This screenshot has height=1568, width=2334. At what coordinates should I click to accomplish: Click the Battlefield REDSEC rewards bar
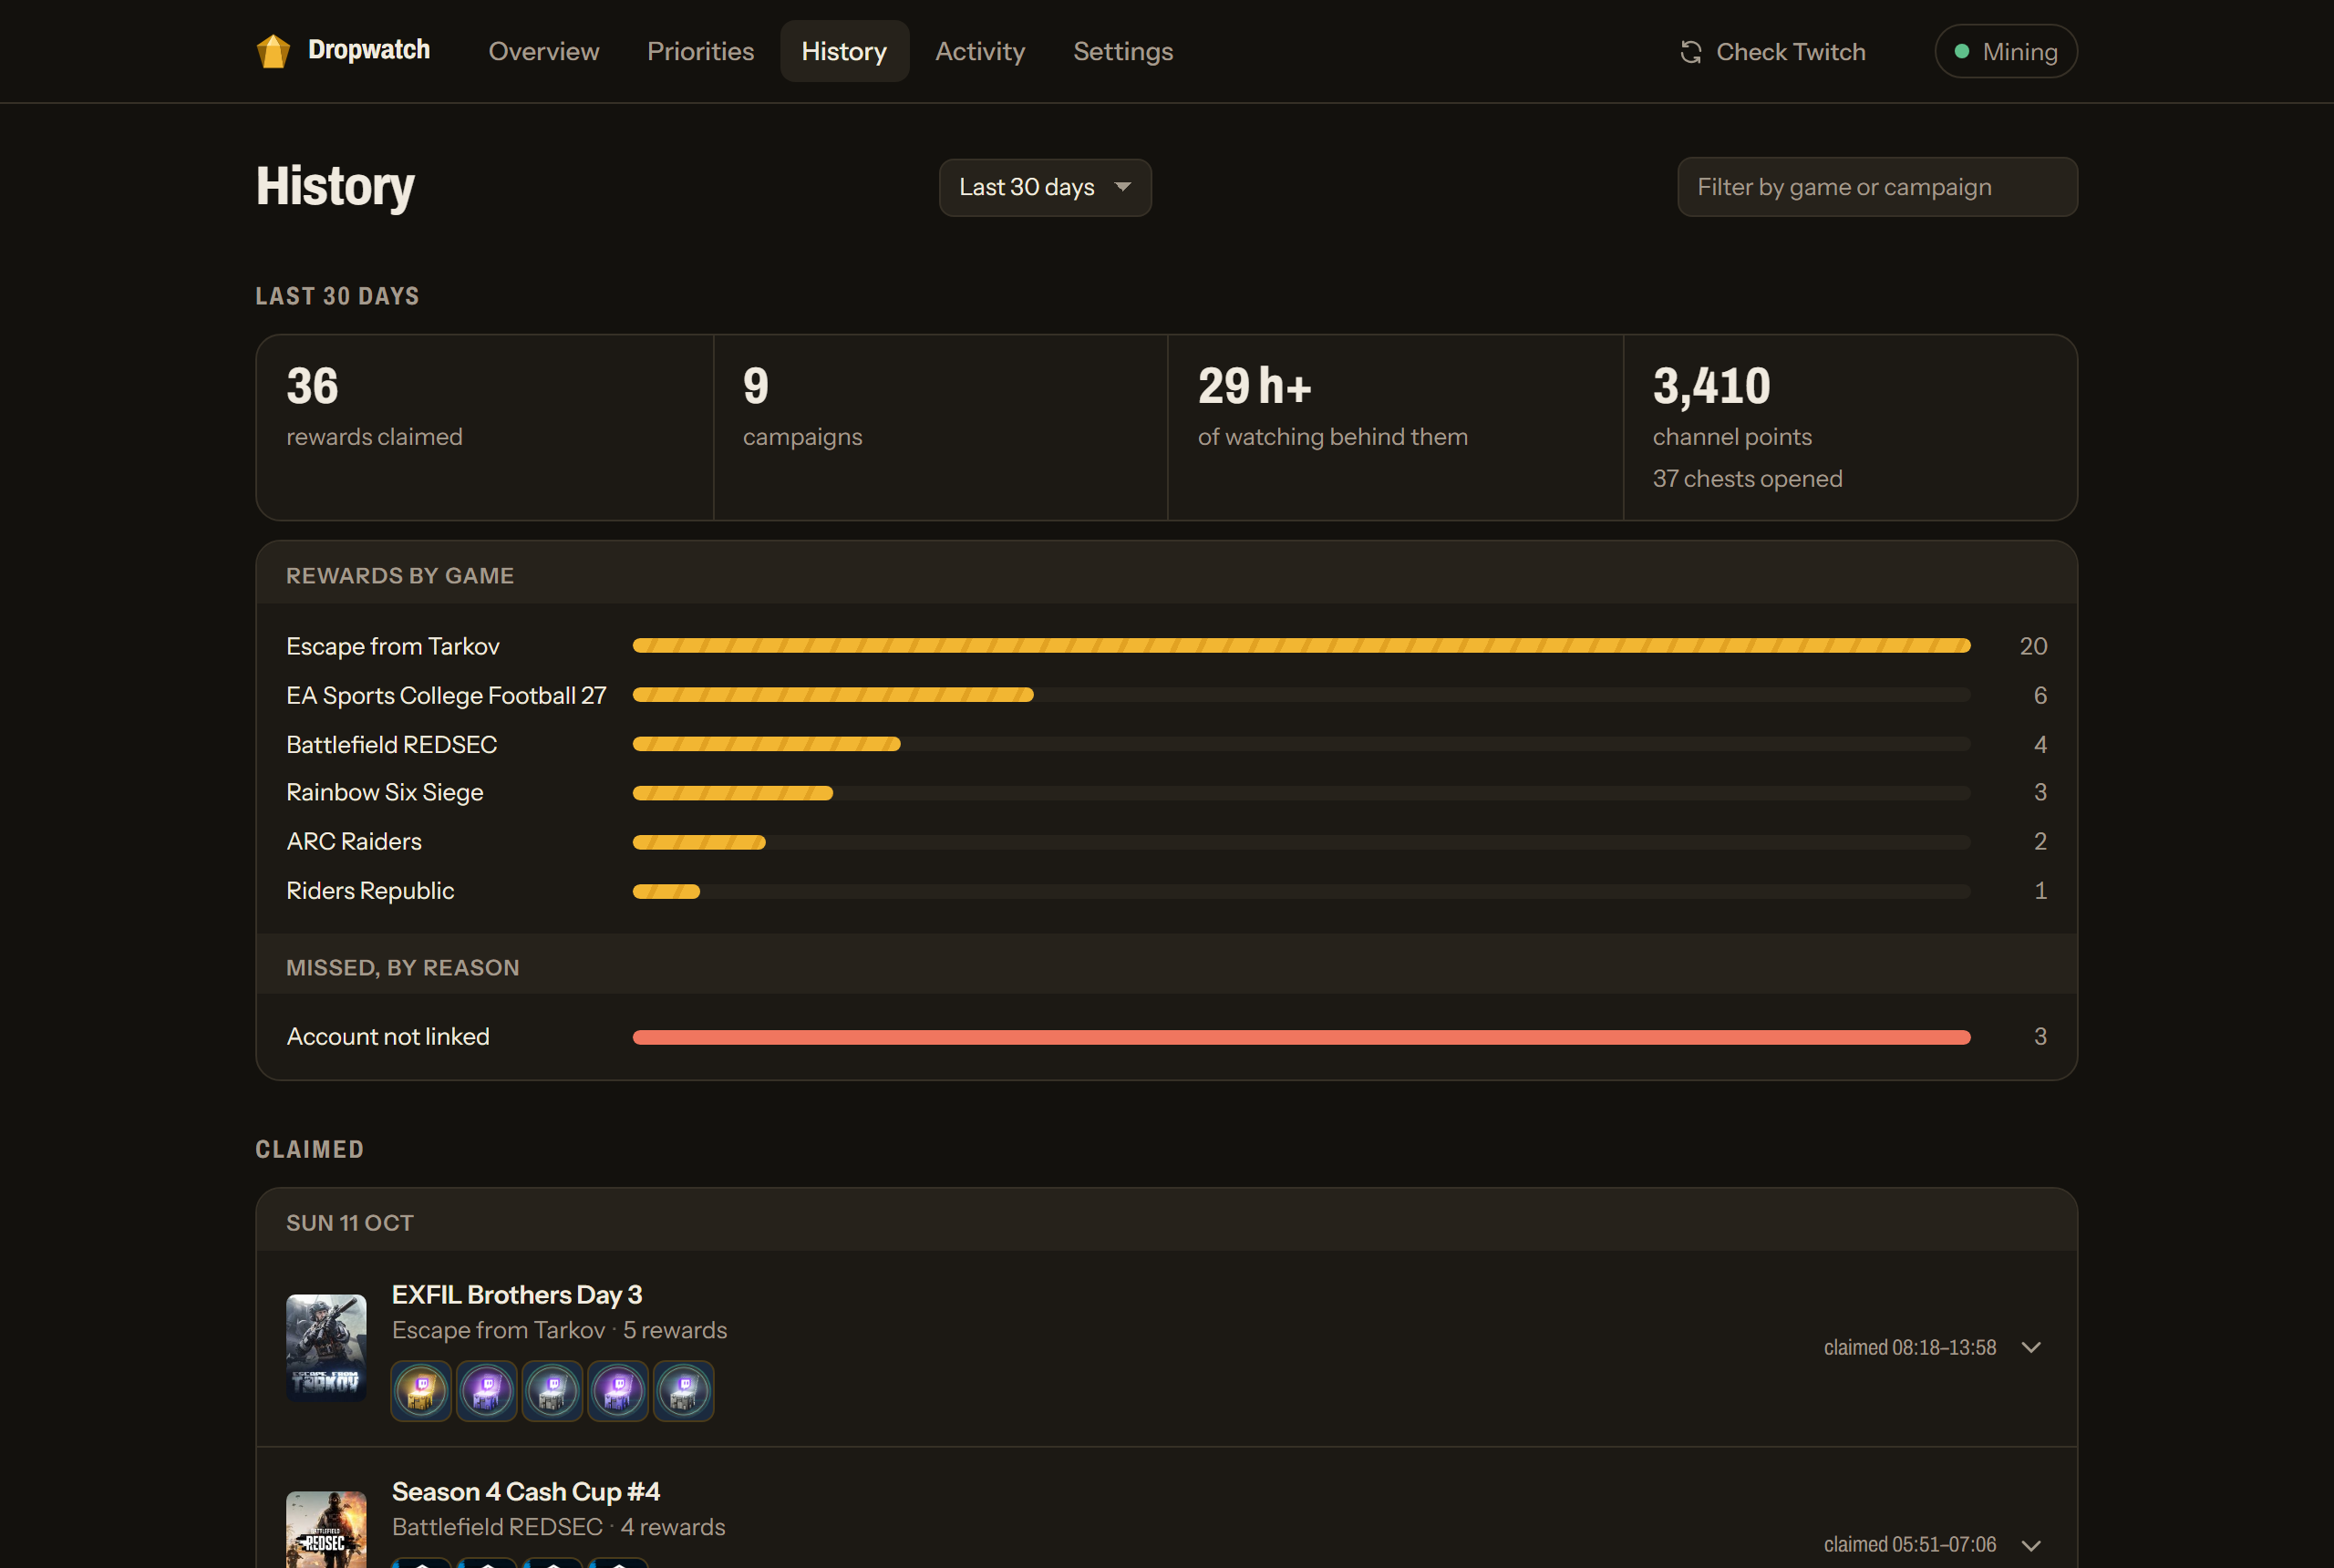pos(766,744)
